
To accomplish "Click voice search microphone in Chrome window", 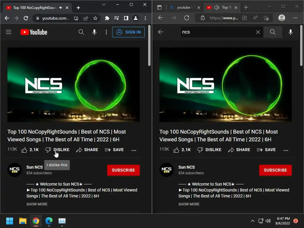I will pos(94,32).
